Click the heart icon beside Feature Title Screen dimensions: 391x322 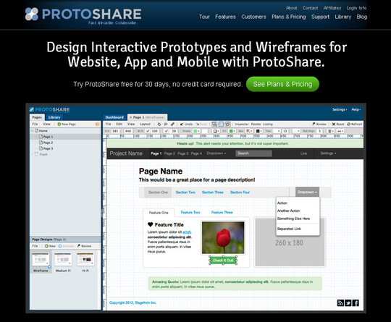150,224
